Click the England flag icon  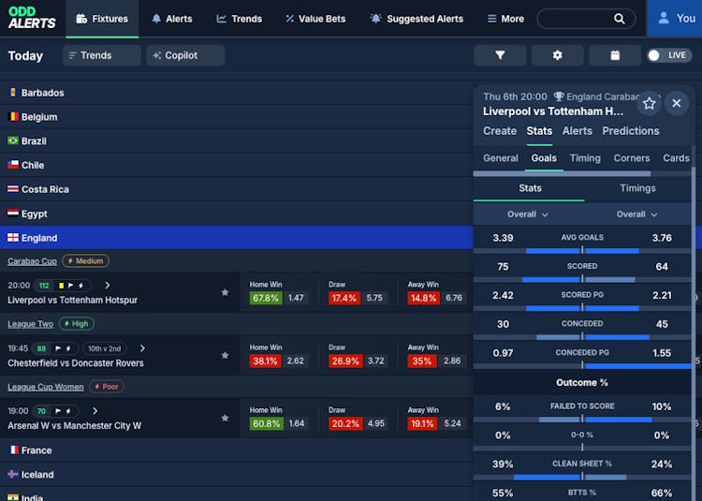coord(13,237)
